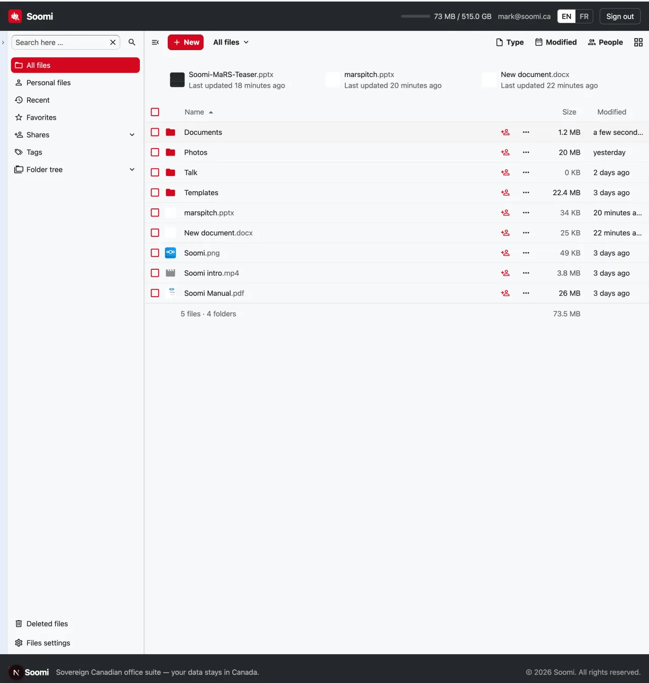Open the Type filter dropdown
Screen dimensions: 649x683
coord(510,43)
